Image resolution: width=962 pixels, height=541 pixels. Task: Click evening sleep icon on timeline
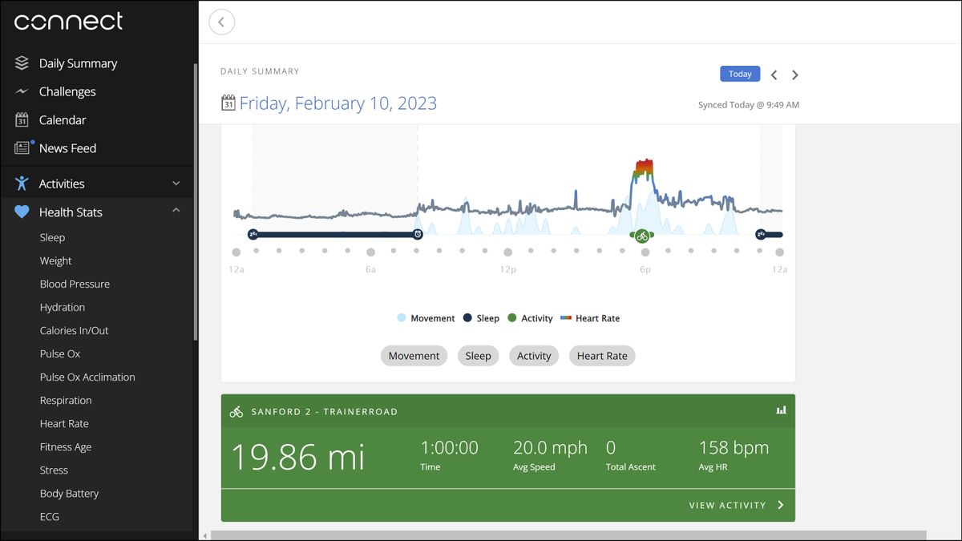(x=761, y=234)
